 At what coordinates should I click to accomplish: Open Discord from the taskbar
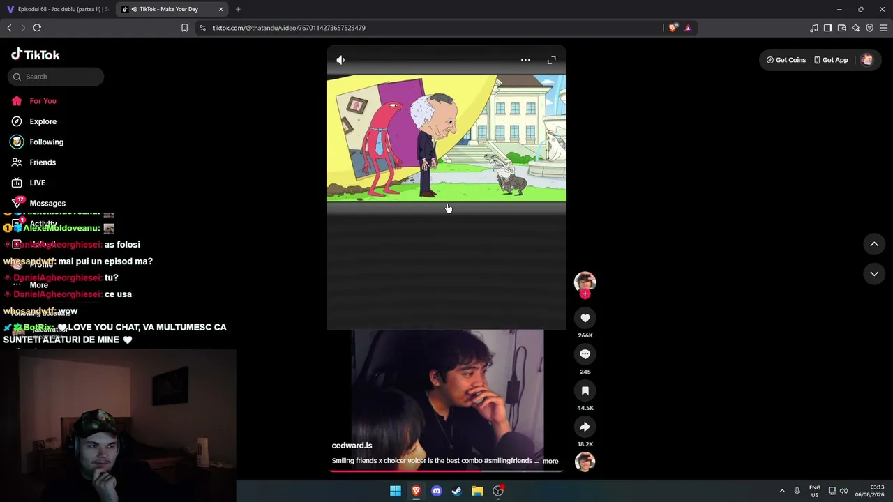pos(437,491)
